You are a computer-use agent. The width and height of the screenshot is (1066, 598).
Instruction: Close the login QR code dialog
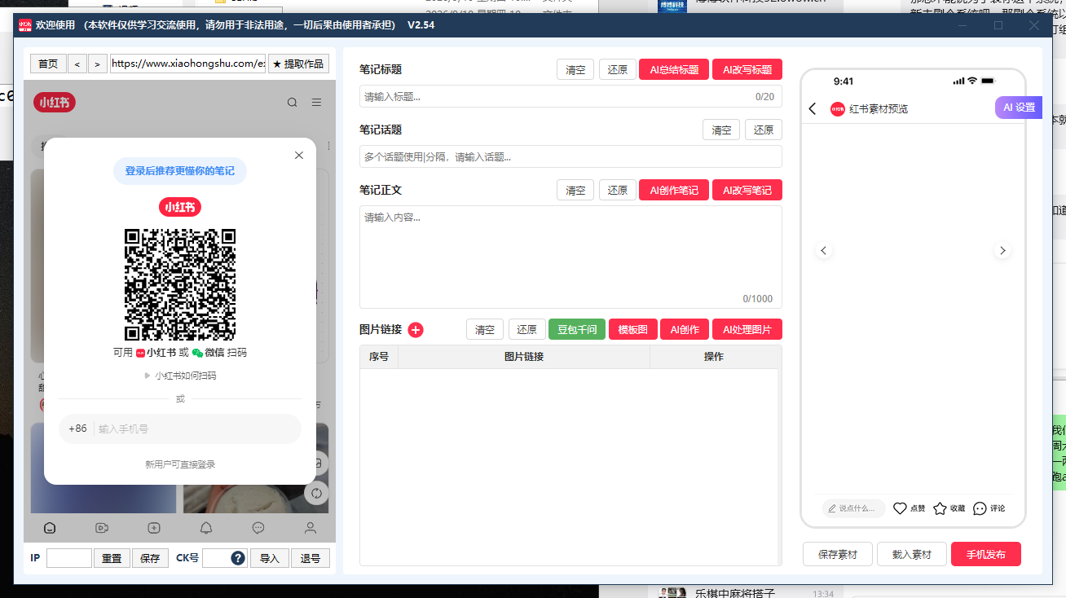click(299, 155)
